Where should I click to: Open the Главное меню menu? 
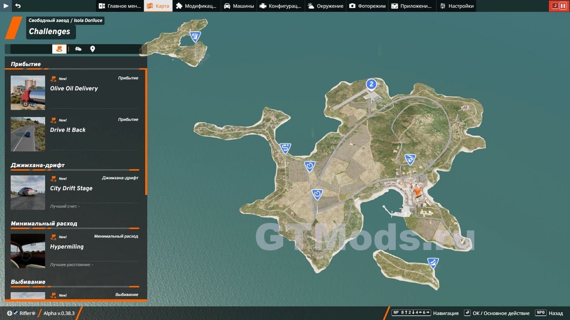tap(120, 6)
